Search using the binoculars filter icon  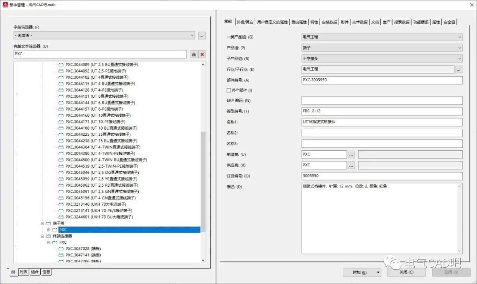[x=194, y=54]
